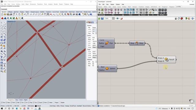This screenshot has height=110, width=196.
Task: Click the green preview selected icon in Grasshopper
Action: tap(186, 18)
